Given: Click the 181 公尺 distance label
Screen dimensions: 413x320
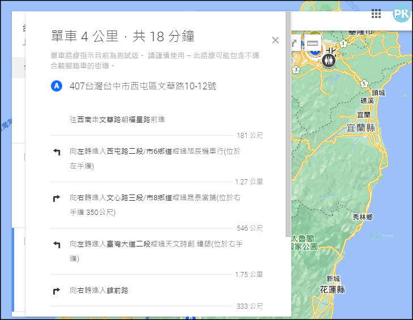Looking at the screenshot, I should tap(249, 135).
